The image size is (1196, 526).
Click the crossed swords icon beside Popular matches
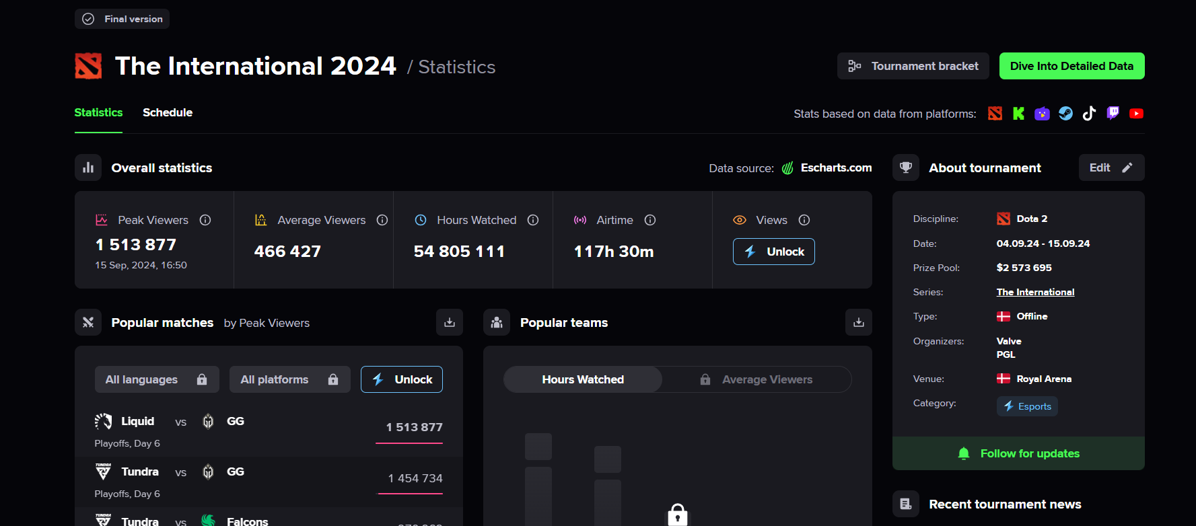88,322
